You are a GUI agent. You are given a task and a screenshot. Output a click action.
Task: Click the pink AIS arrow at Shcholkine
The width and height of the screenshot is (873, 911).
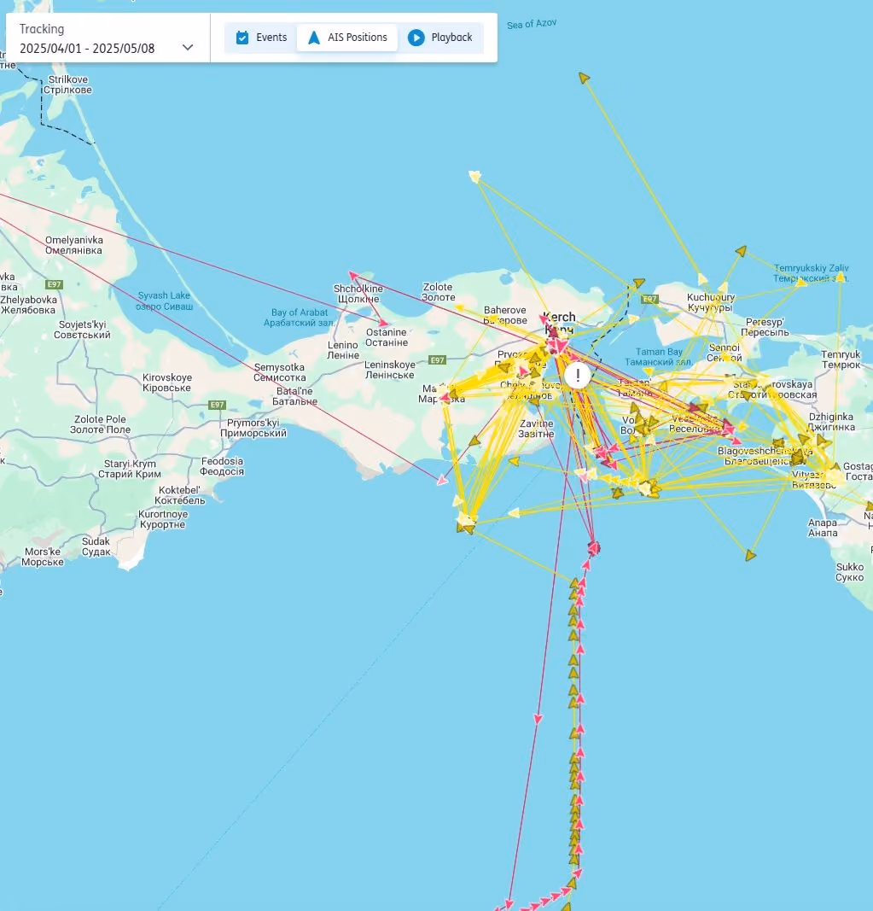(x=352, y=275)
